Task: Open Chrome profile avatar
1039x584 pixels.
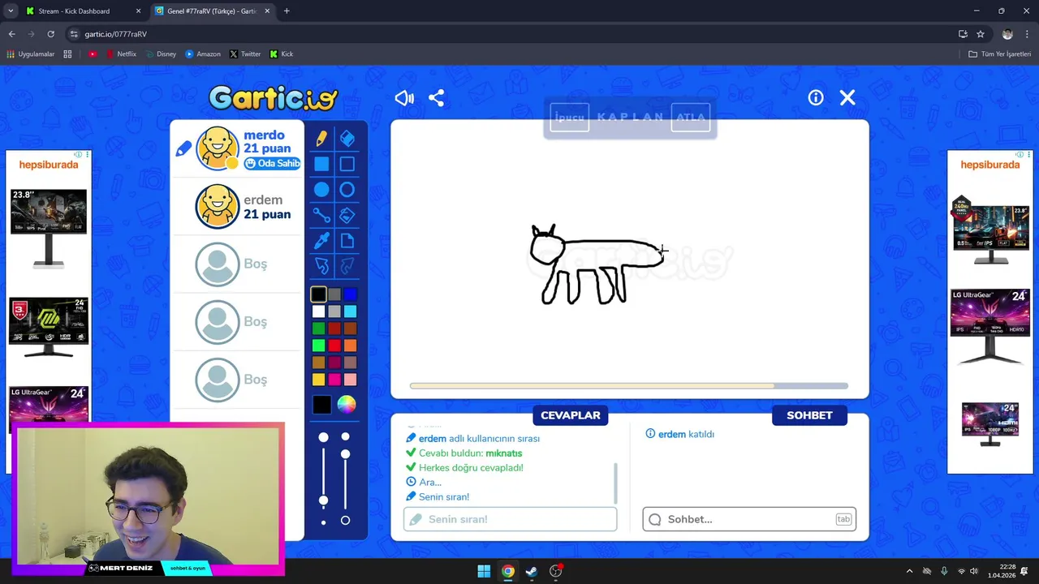Action: point(1007,34)
